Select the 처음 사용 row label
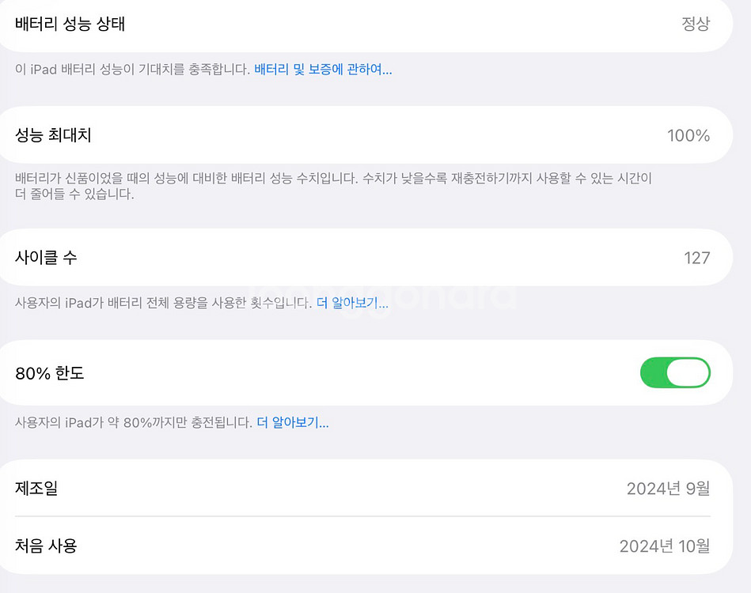The image size is (751, 593). point(47,546)
